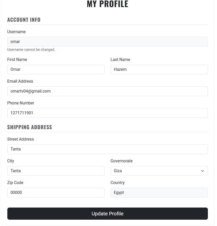Click the ACCOUNT INFO section heading
This screenshot has width=217, height=226.
point(24,20)
